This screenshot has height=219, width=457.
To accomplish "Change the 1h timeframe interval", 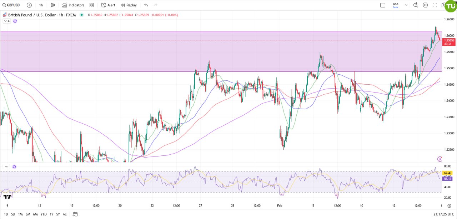I will tap(41, 5).
